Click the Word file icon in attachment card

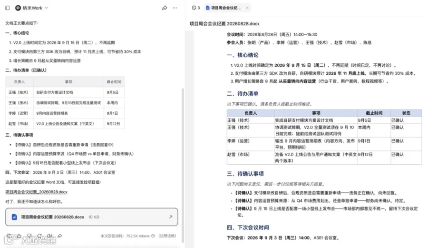point(14,217)
